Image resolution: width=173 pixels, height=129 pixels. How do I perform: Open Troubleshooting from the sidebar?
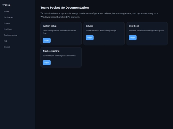pos(11,35)
